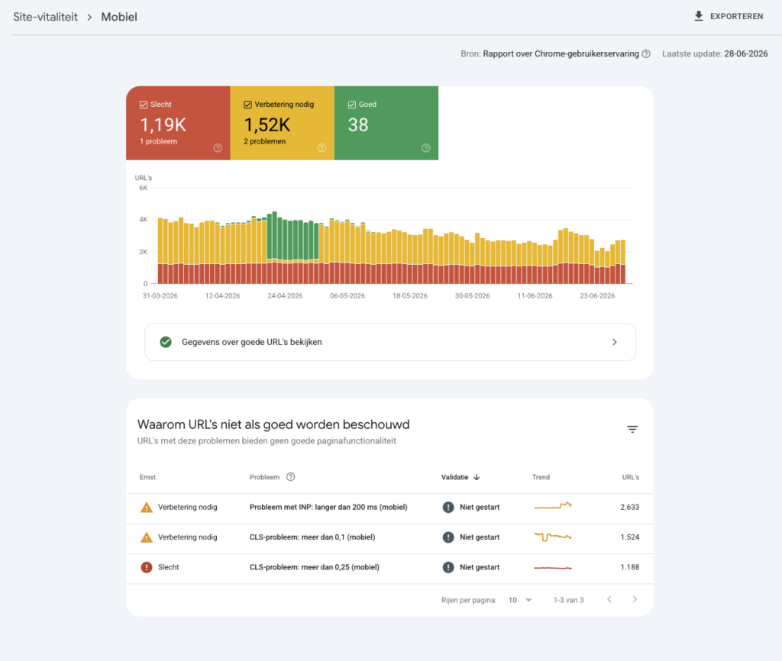Click the 1-3 van 3 pagination text

click(x=568, y=600)
